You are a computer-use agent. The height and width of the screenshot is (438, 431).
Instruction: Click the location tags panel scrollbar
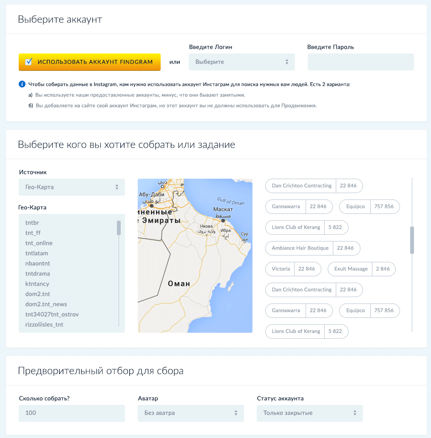pos(412,240)
